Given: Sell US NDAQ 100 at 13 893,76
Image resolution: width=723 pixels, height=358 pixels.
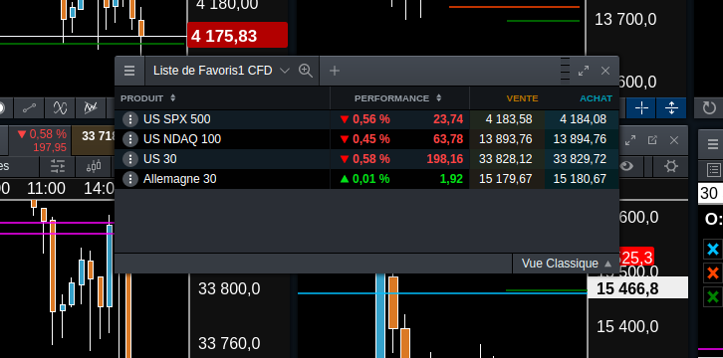Looking at the screenshot, I should click(507, 139).
